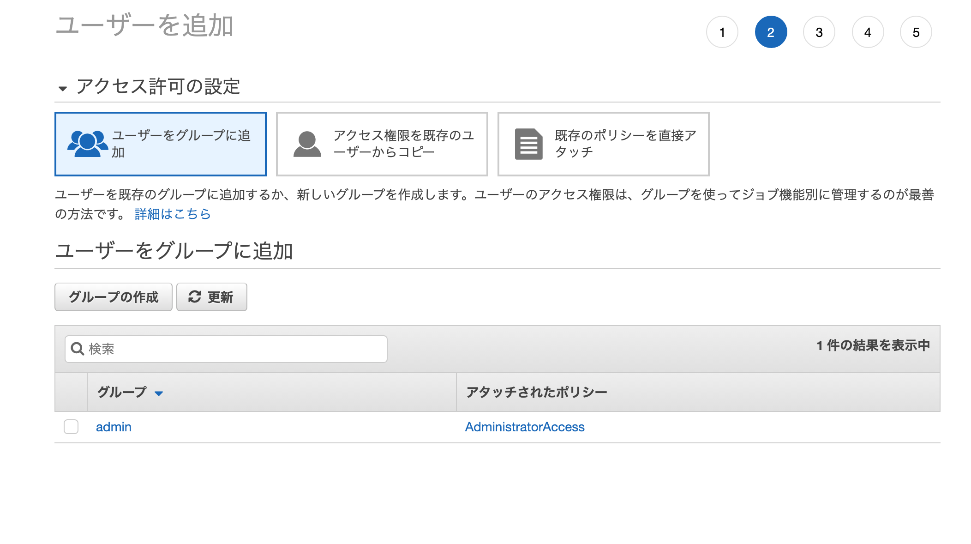Select step circle 1 in the wizard progress
This screenshot has width=971, height=544.
722,31
